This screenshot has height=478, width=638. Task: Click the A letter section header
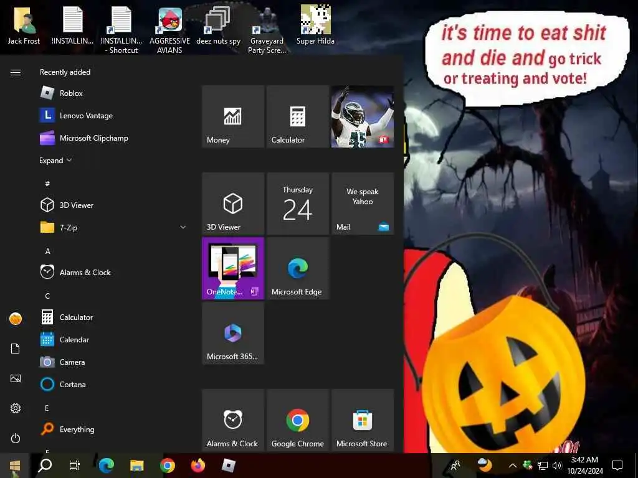[47, 251]
